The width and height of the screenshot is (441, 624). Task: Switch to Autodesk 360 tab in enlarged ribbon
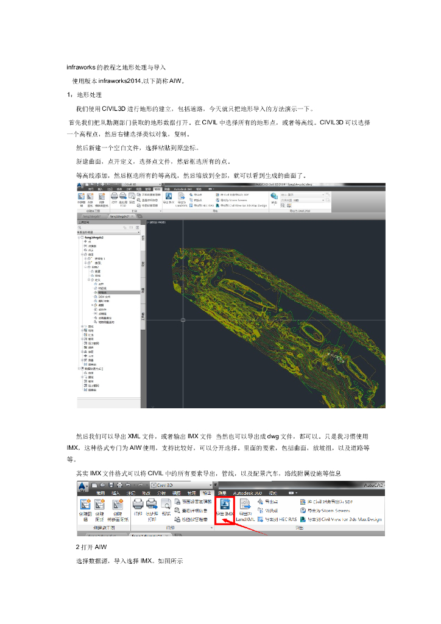[247, 493]
